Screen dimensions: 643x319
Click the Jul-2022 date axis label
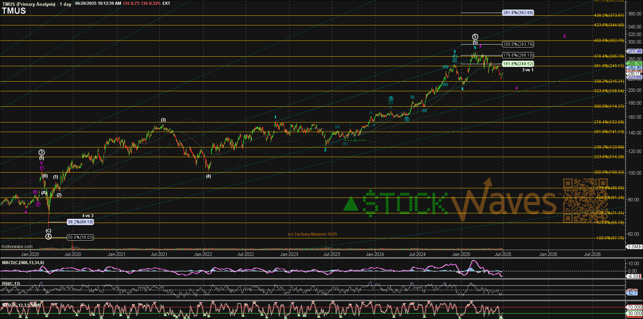245,254
